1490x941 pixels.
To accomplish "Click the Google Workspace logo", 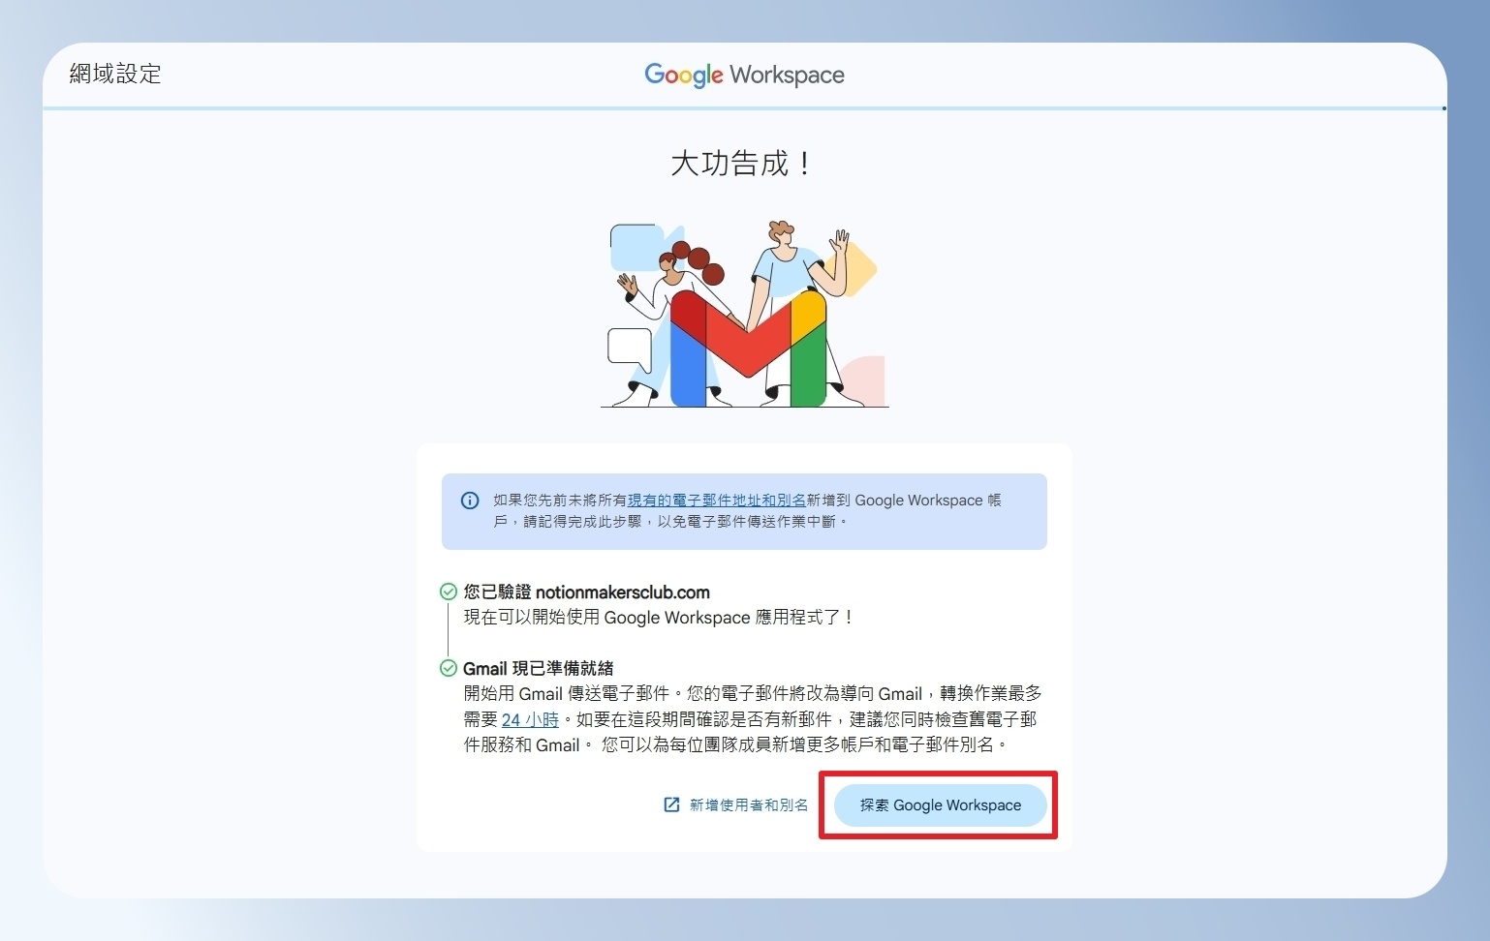I will pyautogui.click(x=744, y=75).
